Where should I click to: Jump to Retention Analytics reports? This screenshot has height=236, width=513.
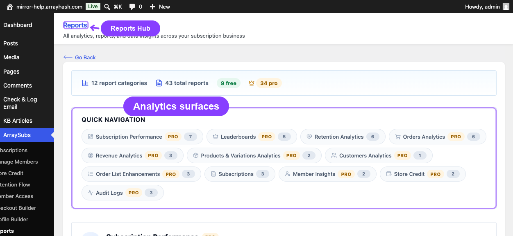point(343,137)
